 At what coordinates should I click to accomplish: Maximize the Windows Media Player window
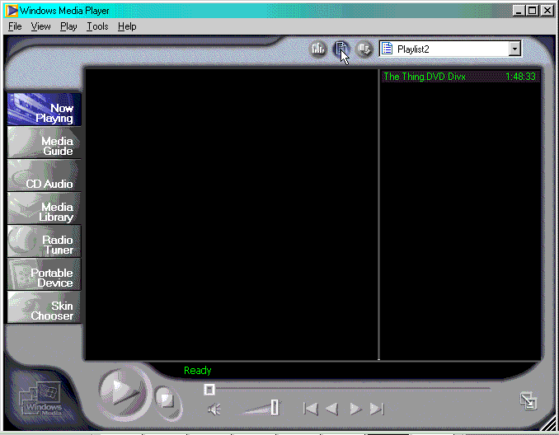(x=532, y=11)
